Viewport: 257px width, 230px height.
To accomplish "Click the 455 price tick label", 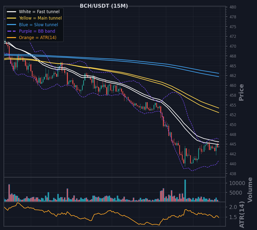I will [233, 105].
